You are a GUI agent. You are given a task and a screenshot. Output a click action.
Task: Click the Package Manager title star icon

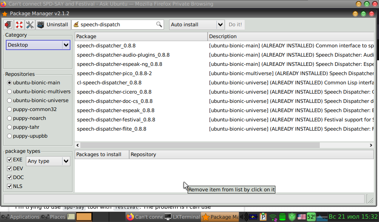(x=5, y=14)
